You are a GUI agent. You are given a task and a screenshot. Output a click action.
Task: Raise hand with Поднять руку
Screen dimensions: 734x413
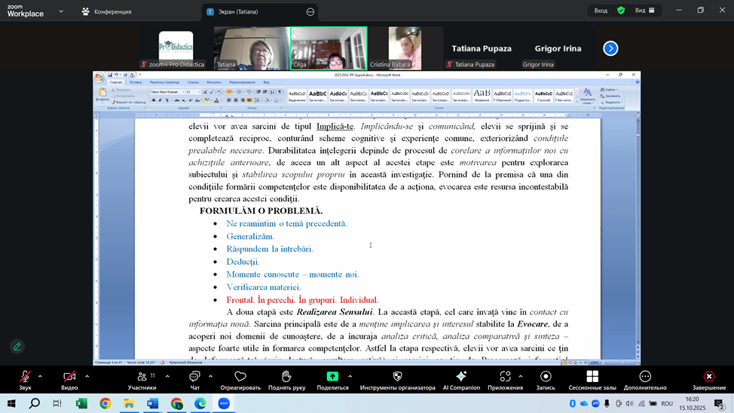pos(286,377)
